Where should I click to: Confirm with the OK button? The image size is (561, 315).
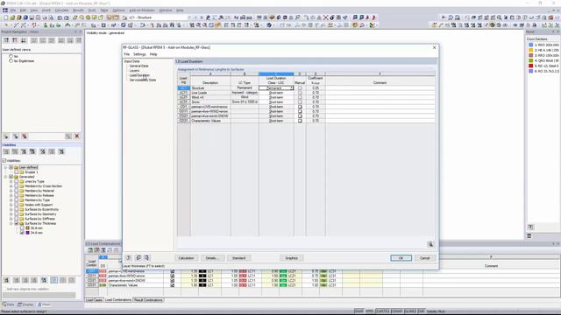[401, 258]
